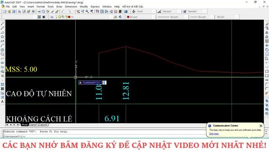Open the table style Standard dropdown
This screenshot has width=269, height=151.
(x=197, y=11)
